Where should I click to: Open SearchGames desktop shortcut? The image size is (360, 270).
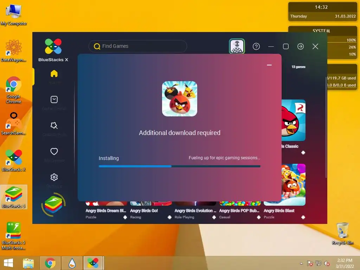[x=14, y=124]
